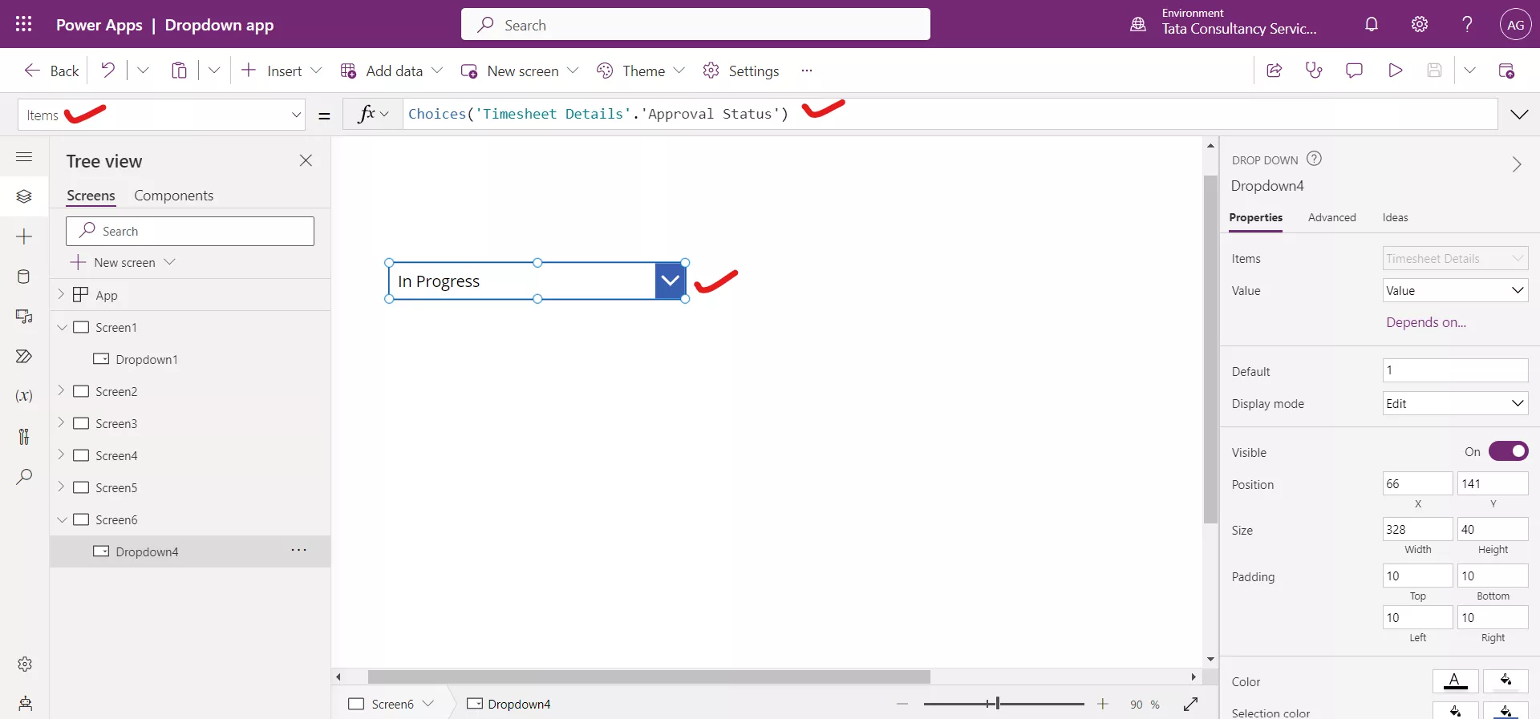The image size is (1540, 719).
Task: Open the Search magnifier in left rail
Action: point(24,477)
